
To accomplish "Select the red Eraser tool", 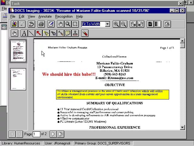I will (85, 33).
